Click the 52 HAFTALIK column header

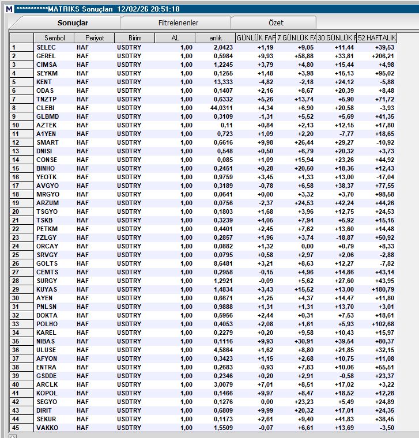pos(376,38)
